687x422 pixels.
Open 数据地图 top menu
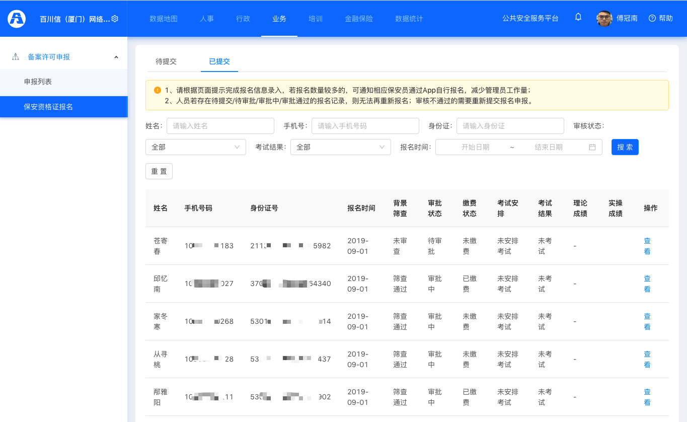164,19
